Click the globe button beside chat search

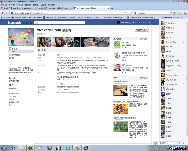(155, 143)
